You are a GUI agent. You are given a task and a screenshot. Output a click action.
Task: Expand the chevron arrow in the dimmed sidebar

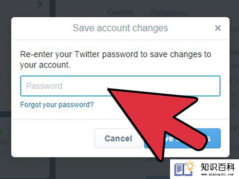(40, 4)
